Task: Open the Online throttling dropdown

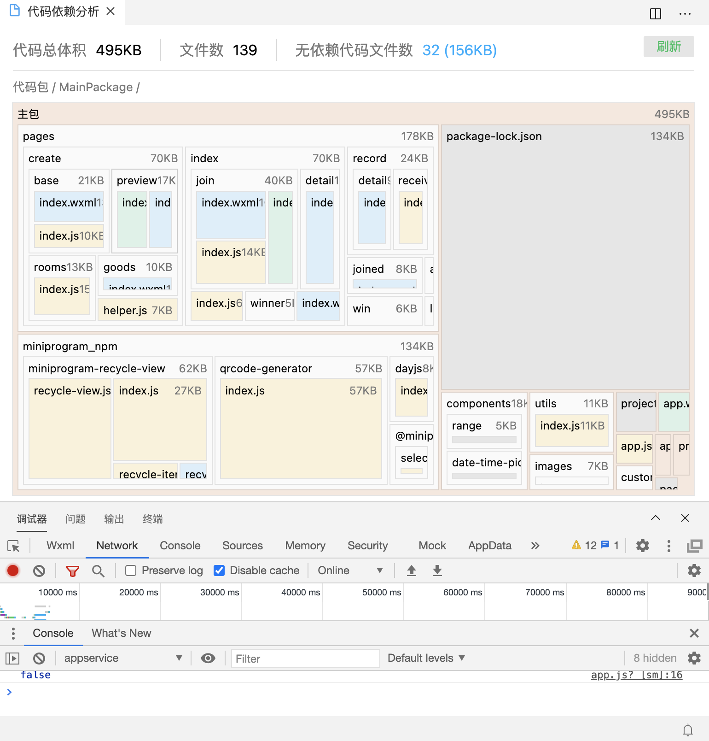Action: tap(350, 570)
